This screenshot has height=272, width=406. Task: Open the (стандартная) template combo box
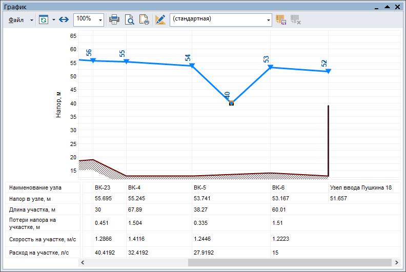[x=221, y=19]
